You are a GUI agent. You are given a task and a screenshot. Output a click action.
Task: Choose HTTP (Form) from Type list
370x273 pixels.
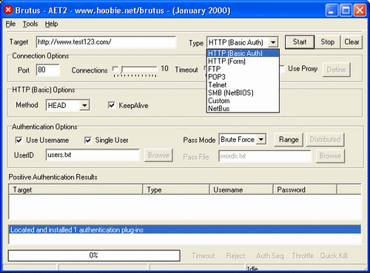click(243, 61)
